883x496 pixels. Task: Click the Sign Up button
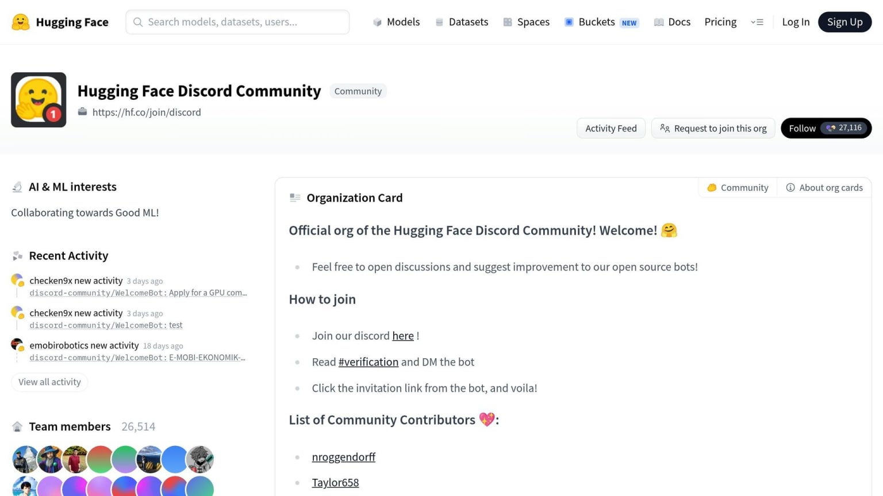pos(844,22)
